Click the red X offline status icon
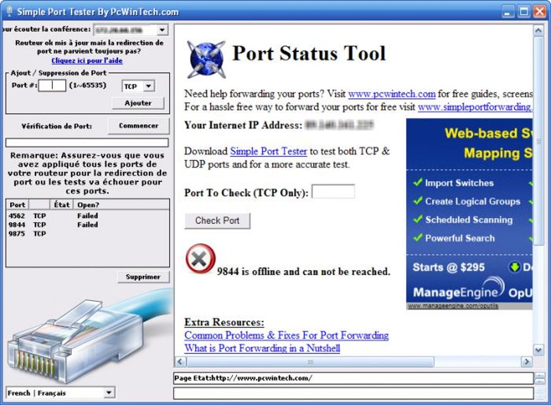 point(200,259)
